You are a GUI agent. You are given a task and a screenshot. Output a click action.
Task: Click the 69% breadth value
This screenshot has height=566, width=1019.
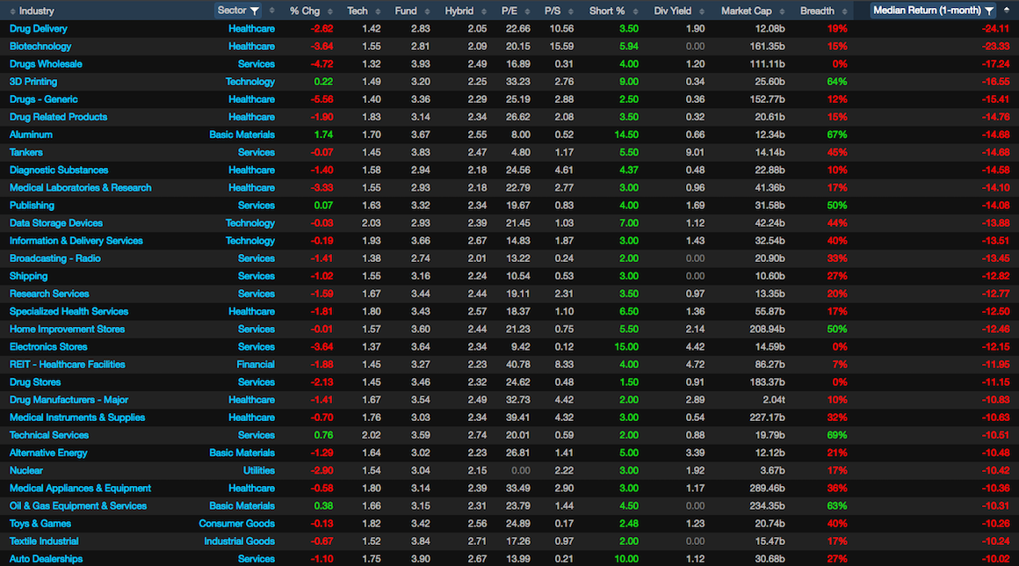coord(837,435)
